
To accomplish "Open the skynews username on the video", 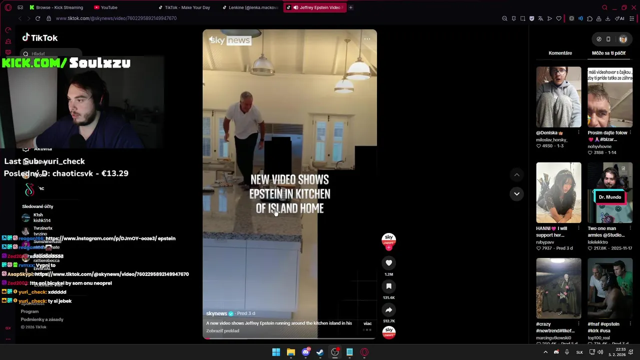I will coord(216,313).
